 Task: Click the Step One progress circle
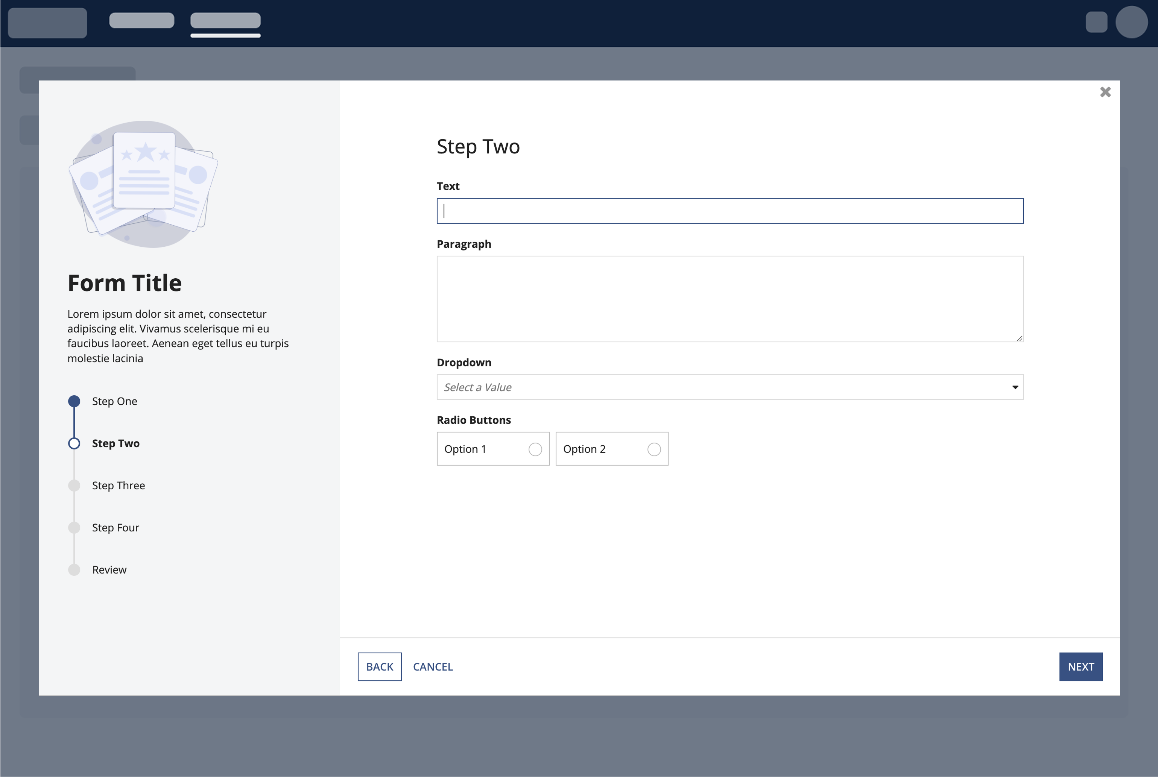[74, 401]
